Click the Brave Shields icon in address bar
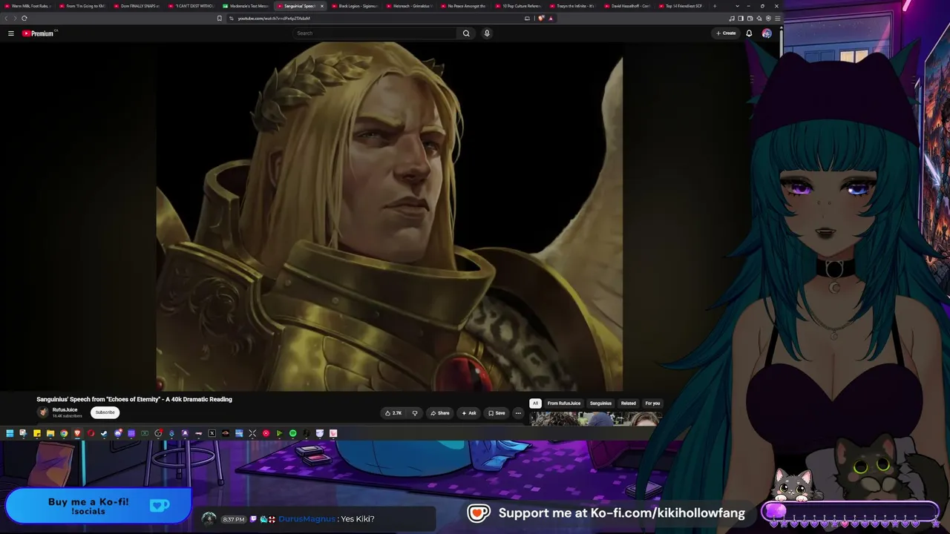 (541, 18)
